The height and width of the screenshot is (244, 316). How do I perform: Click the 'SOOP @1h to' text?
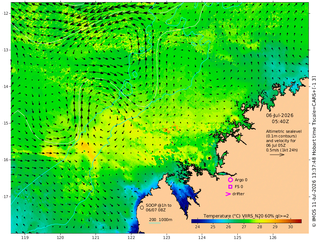(159, 205)
